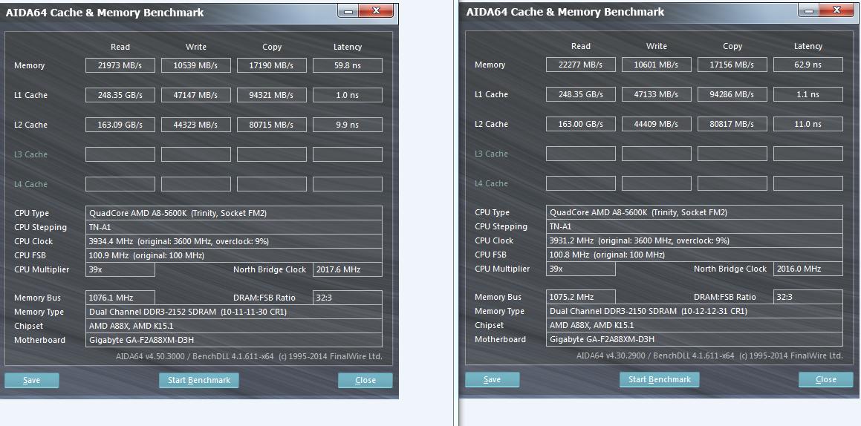Select Memory Write value 10539 MB/s

pyautogui.click(x=196, y=65)
